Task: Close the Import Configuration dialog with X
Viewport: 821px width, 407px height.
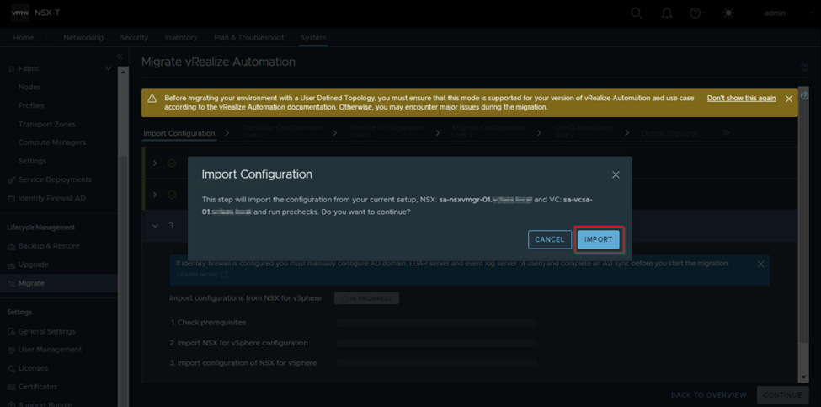Action: point(616,174)
